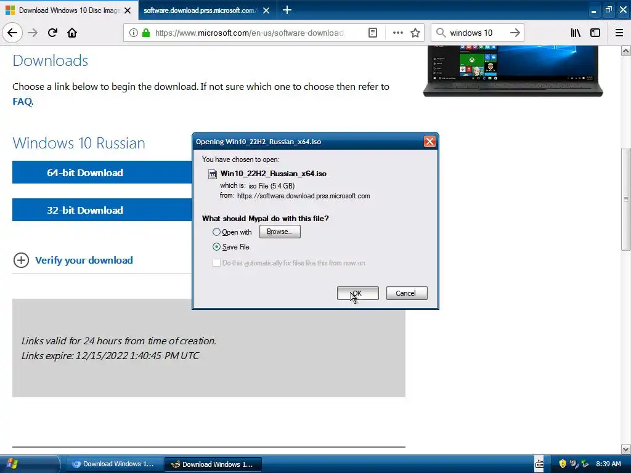The image size is (631, 473).
Task: Open the page actions three-dots menu
Action: (x=397, y=33)
